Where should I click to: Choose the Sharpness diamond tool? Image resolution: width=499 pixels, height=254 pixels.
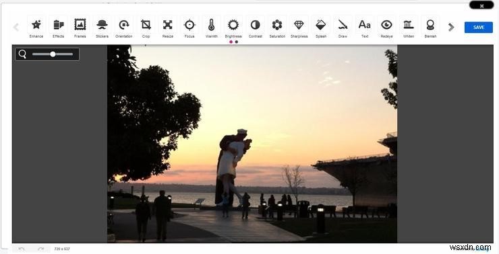(299, 28)
